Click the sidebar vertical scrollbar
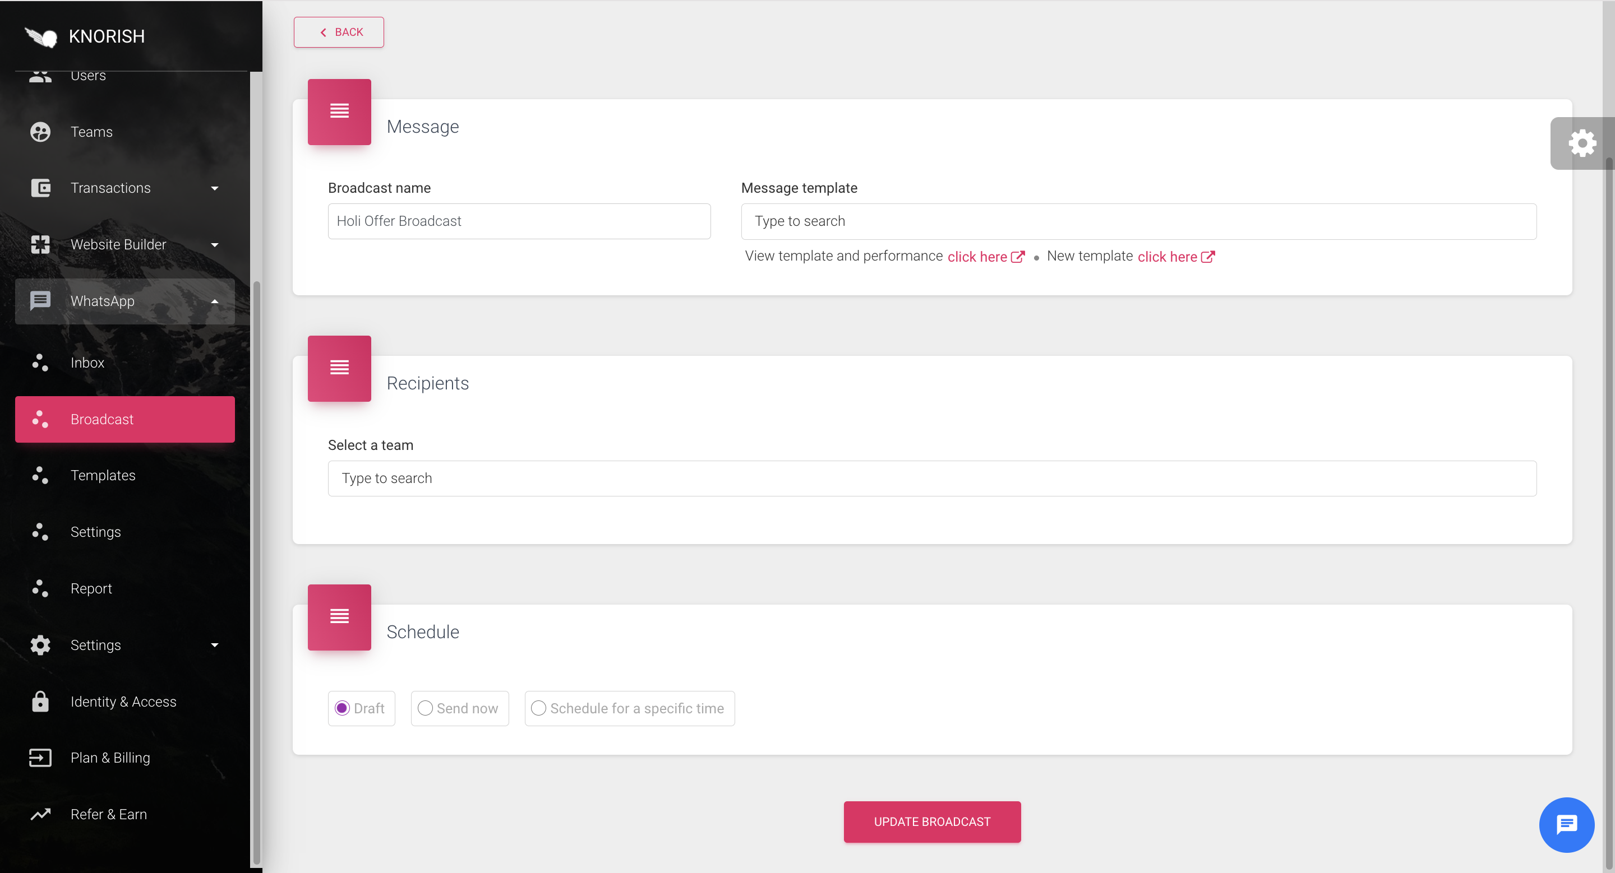Screen dimensions: 1615x873 tap(256, 573)
